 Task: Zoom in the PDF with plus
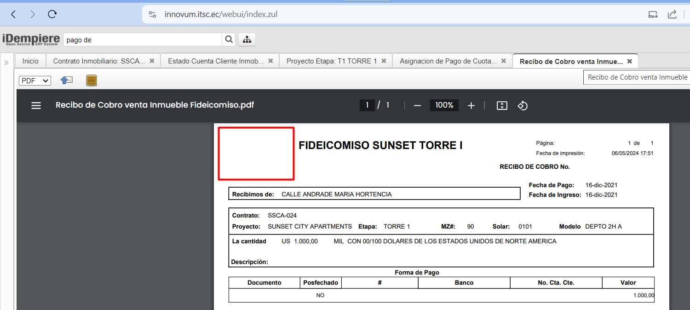471,105
